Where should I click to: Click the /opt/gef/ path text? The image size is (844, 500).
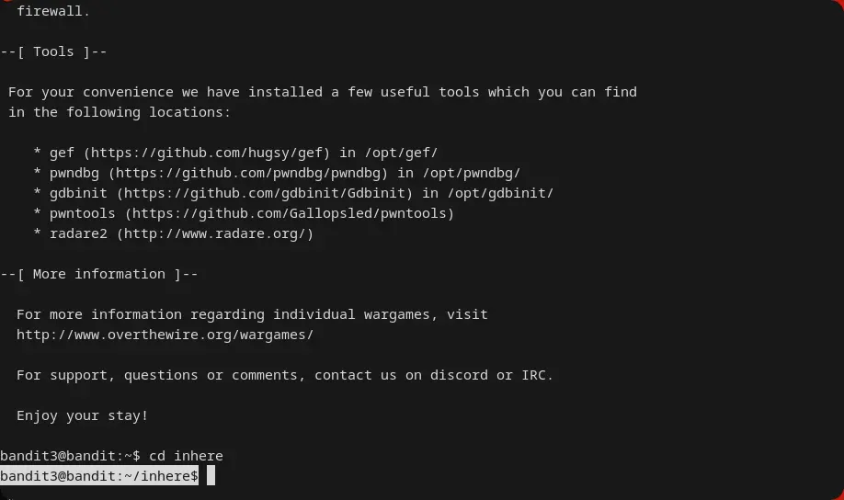pyautogui.click(x=401, y=153)
